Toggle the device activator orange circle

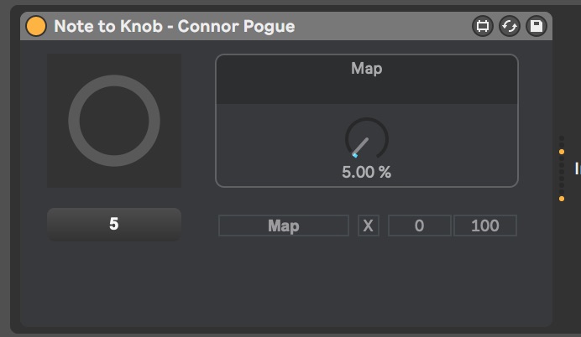click(x=36, y=26)
